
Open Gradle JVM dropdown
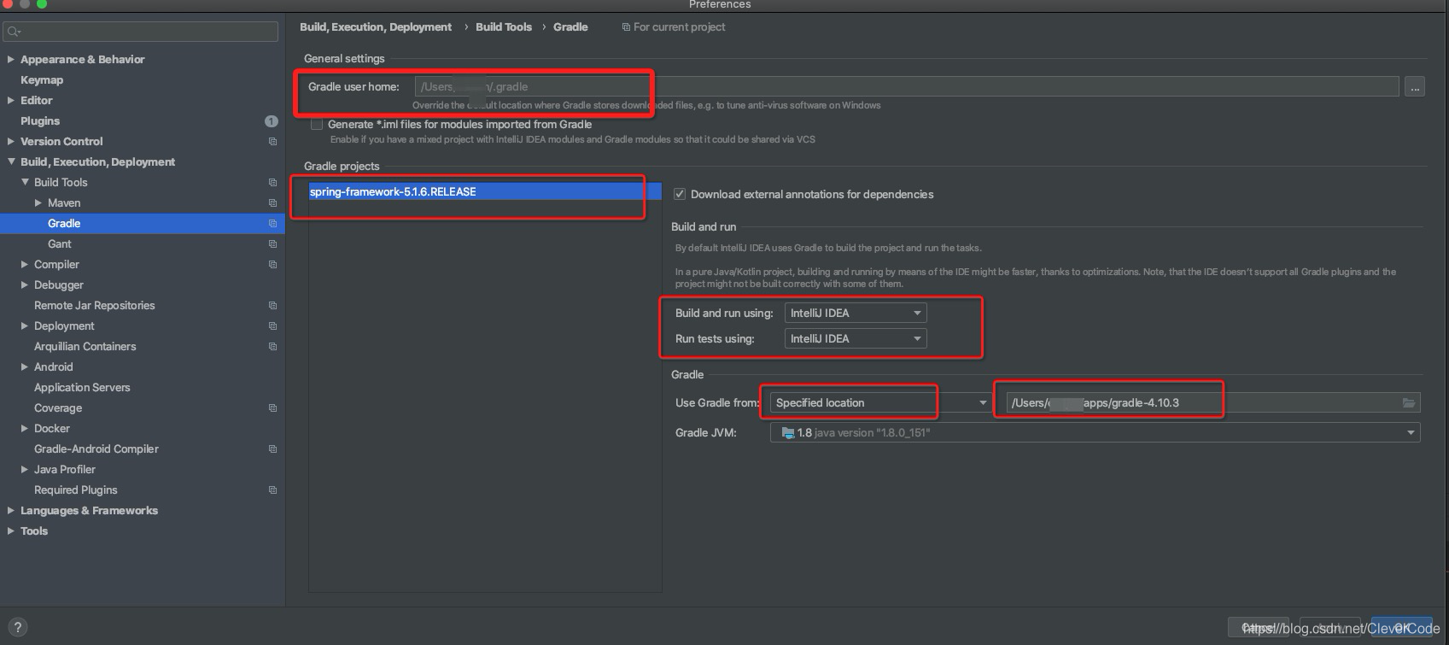click(x=1096, y=432)
